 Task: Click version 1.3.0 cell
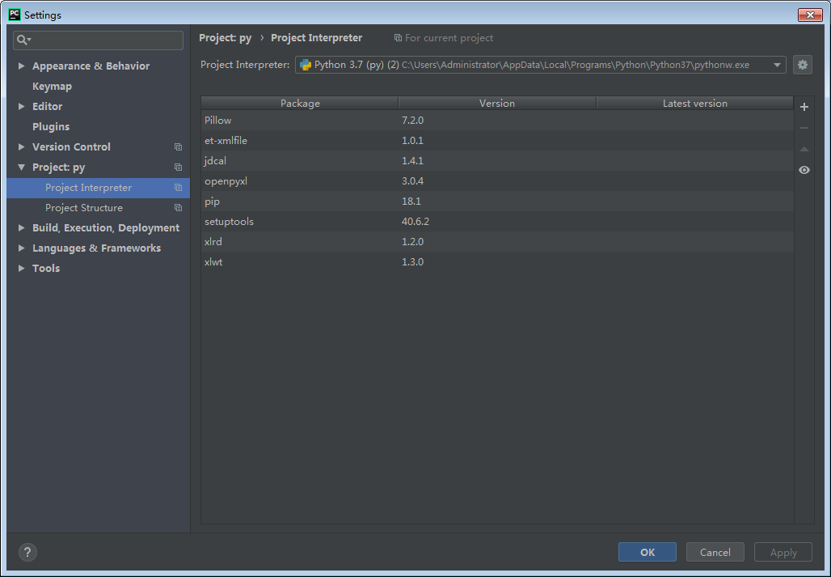point(412,261)
